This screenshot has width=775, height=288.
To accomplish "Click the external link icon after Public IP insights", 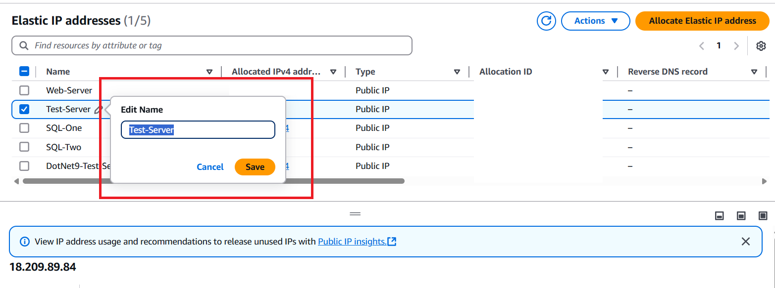I will [x=392, y=241].
